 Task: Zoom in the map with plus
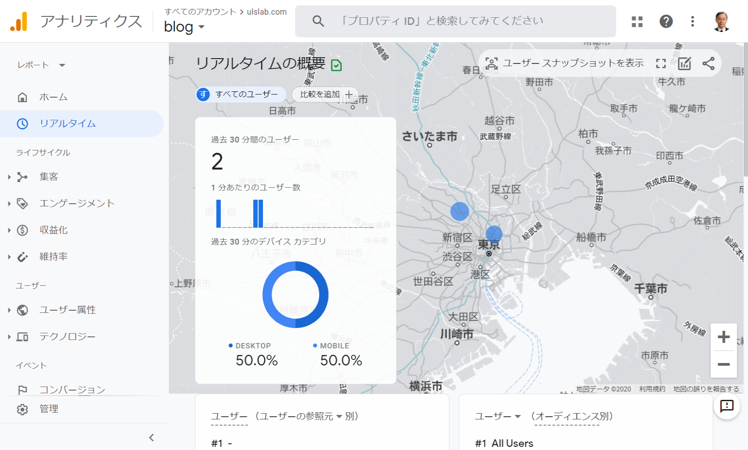tap(724, 337)
